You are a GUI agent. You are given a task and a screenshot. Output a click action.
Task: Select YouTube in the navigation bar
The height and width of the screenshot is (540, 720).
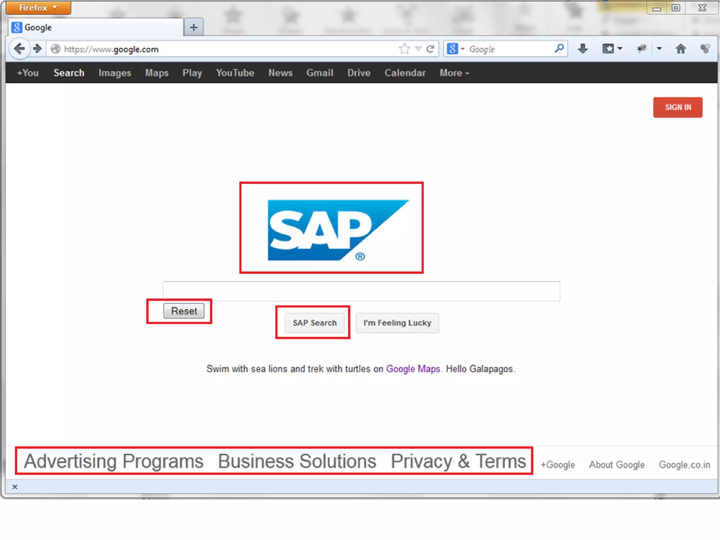[235, 73]
